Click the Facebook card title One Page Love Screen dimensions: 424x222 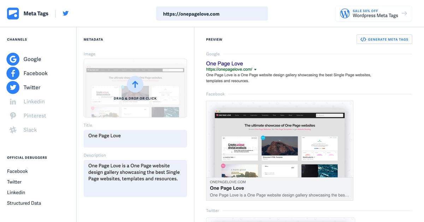[x=227, y=188]
